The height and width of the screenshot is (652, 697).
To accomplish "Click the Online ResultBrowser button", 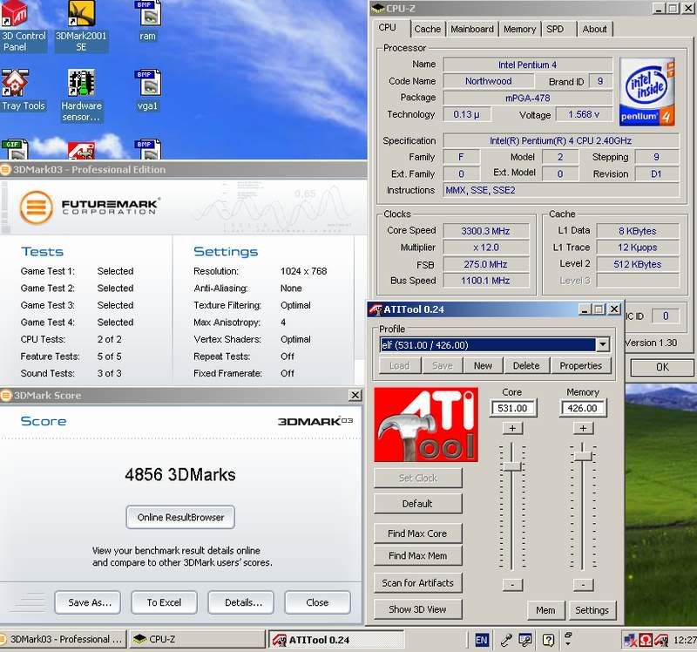I will click(x=180, y=517).
